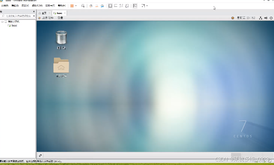Open the clock and calendar in the CentOS top bar
Viewport: 274px width, 165px height.
pos(246,18)
